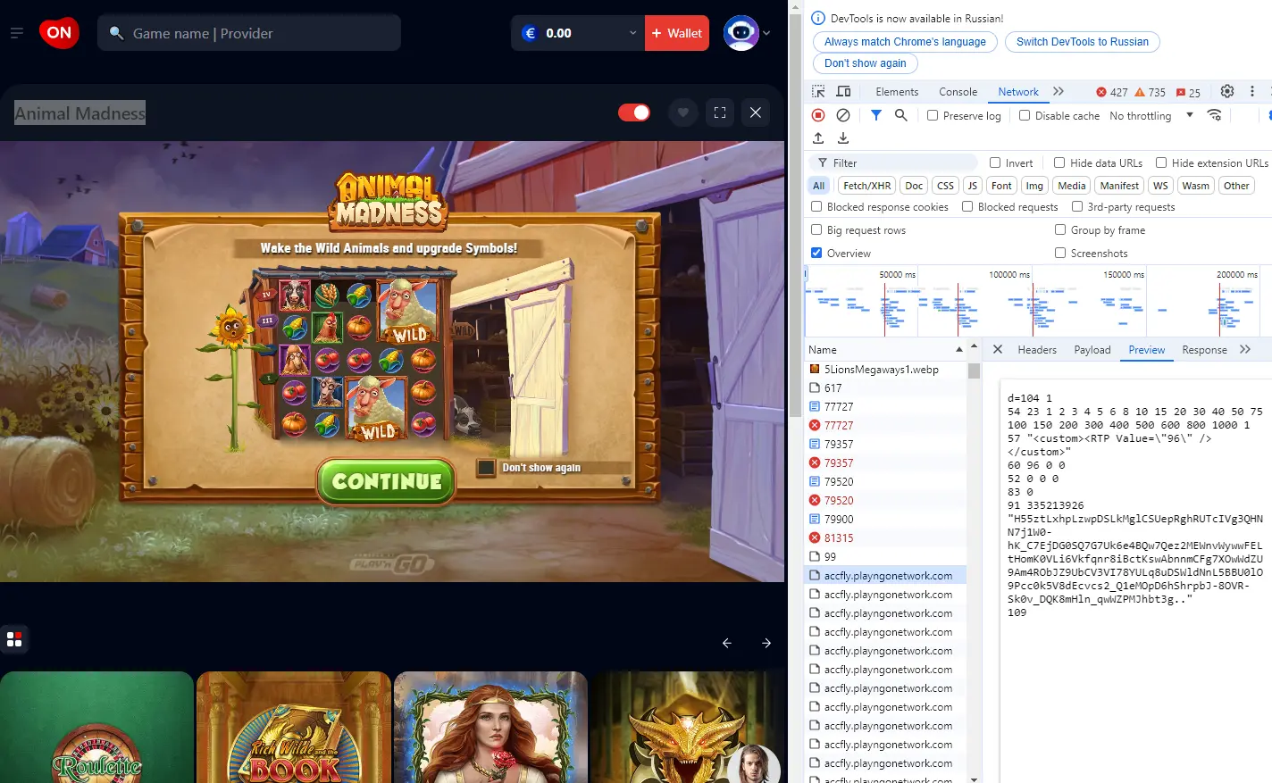
Task: Show more request detail tabs
Action: pyautogui.click(x=1245, y=349)
